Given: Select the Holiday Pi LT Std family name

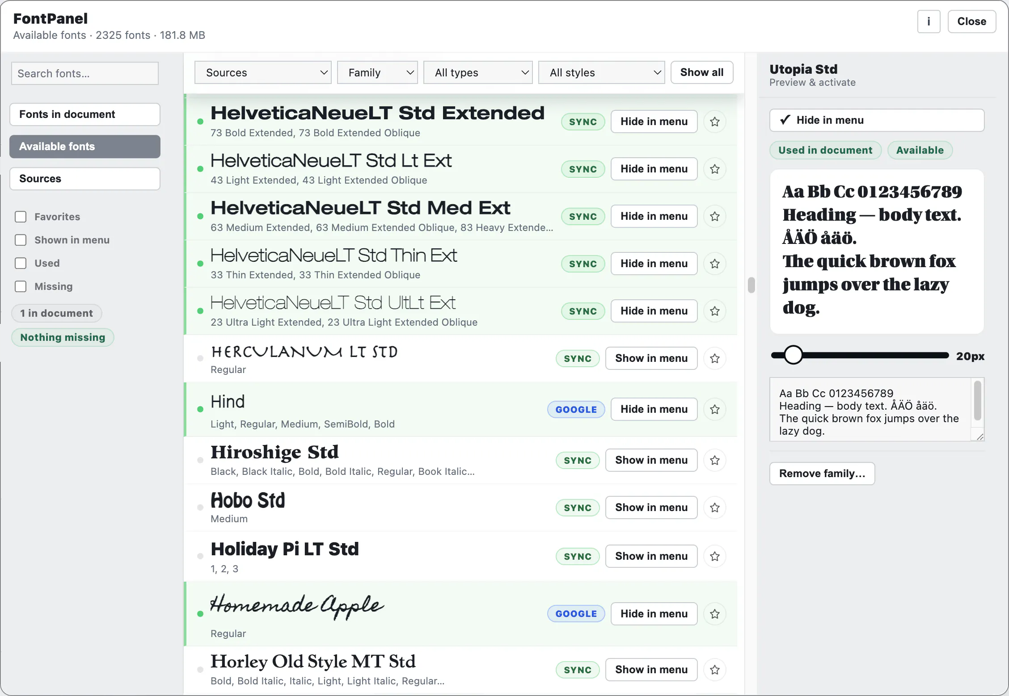Looking at the screenshot, I should click(x=285, y=549).
